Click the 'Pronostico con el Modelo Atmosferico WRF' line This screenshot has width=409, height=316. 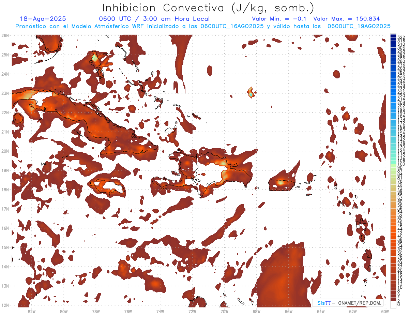(x=203, y=26)
